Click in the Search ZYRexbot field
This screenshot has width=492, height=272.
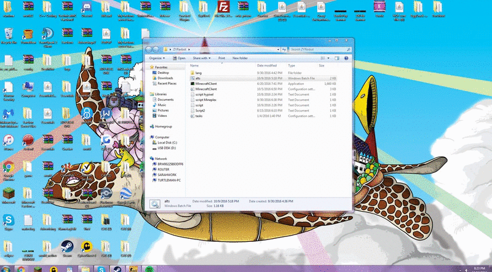pyautogui.click(x=317, y=49)
